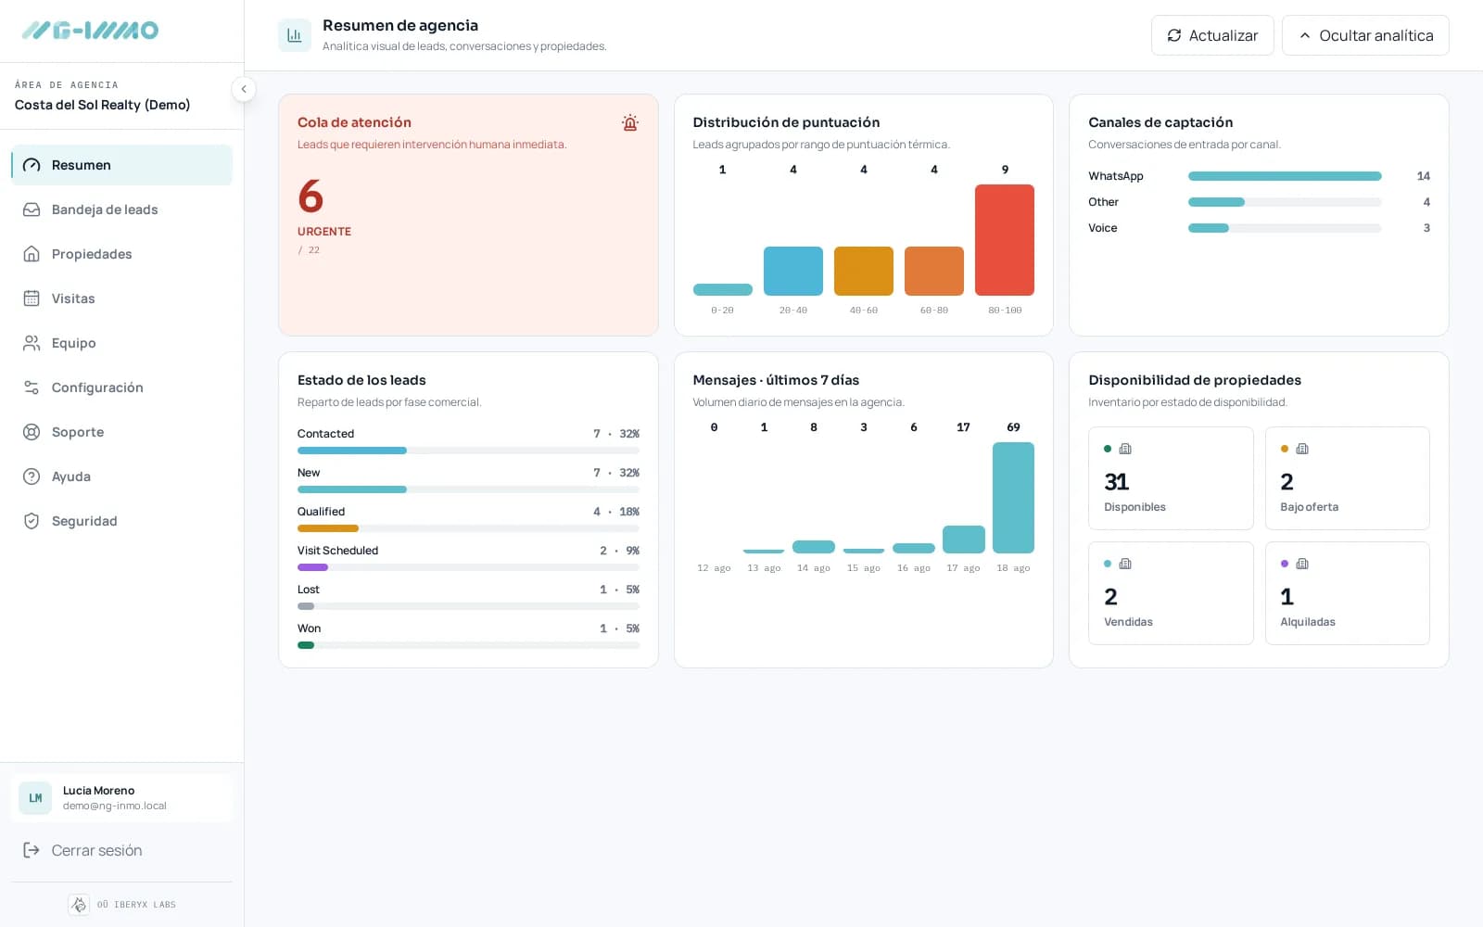This screenshot has width=1483, height=927.
Task: Open the 31 Disponibles card
Action: point(1171,478)
